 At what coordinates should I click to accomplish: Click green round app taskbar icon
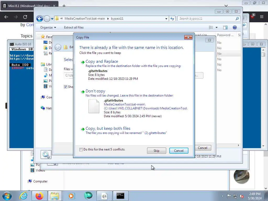point(88,196)
